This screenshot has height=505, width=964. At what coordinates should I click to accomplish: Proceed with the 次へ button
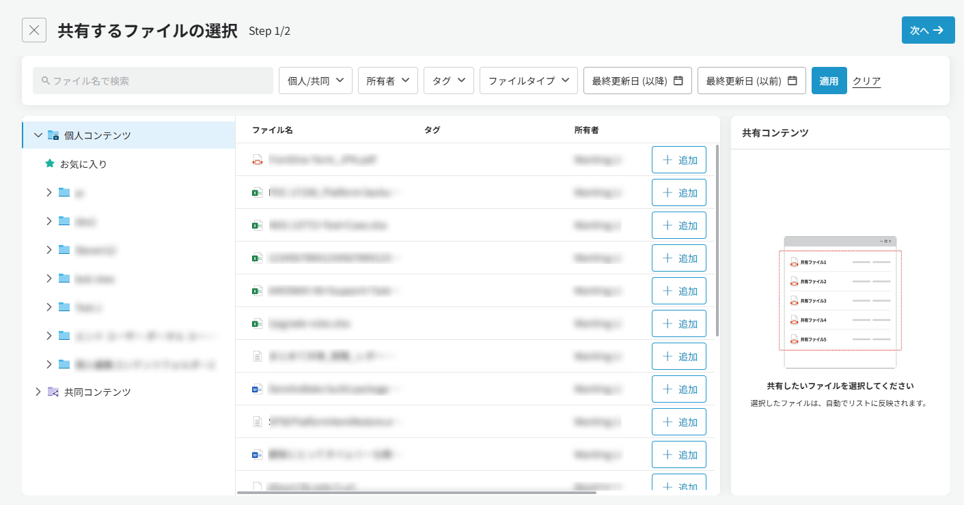[927, 30]
